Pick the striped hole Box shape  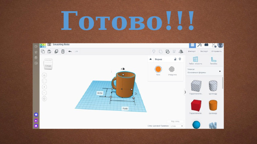click(x=196, y=86)
